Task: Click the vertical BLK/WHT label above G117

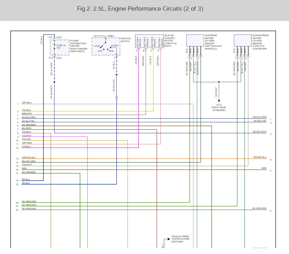Action: (x=216, y=92)
